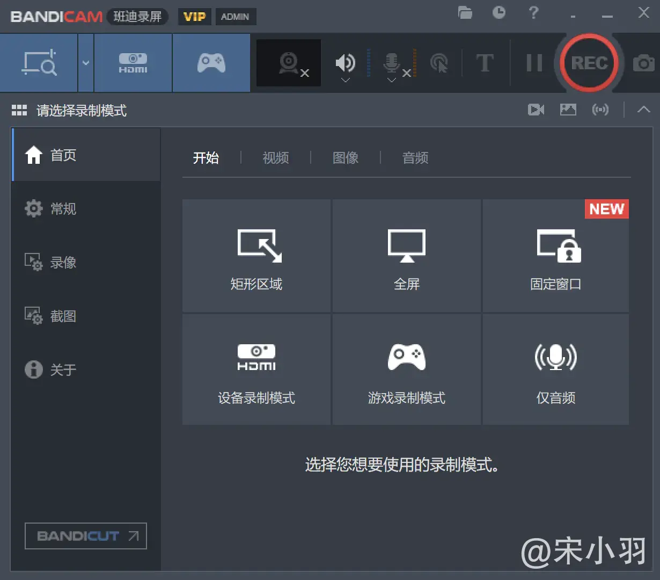The height and width of the screenshot is (580, 660).
Task: Open the scheduled recording clock icon
Action: [x=499, y=13]
